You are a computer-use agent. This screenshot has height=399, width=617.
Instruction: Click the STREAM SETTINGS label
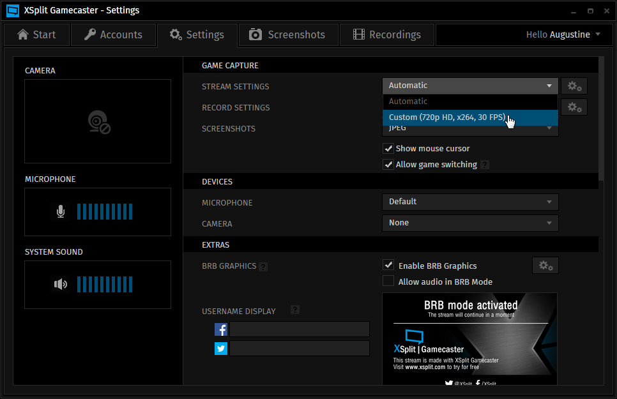235,87
